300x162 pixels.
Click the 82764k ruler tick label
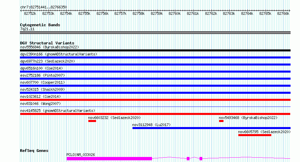(x=247, y=13)
